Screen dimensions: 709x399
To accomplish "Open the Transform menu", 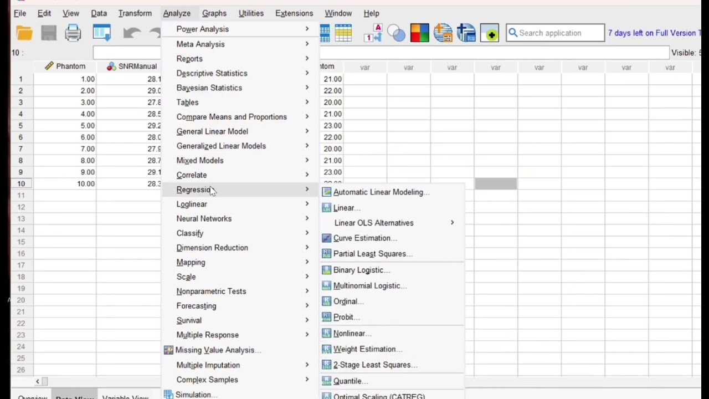I will coord(135,13).
